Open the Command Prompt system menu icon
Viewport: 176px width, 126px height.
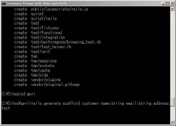click(3, 4)
